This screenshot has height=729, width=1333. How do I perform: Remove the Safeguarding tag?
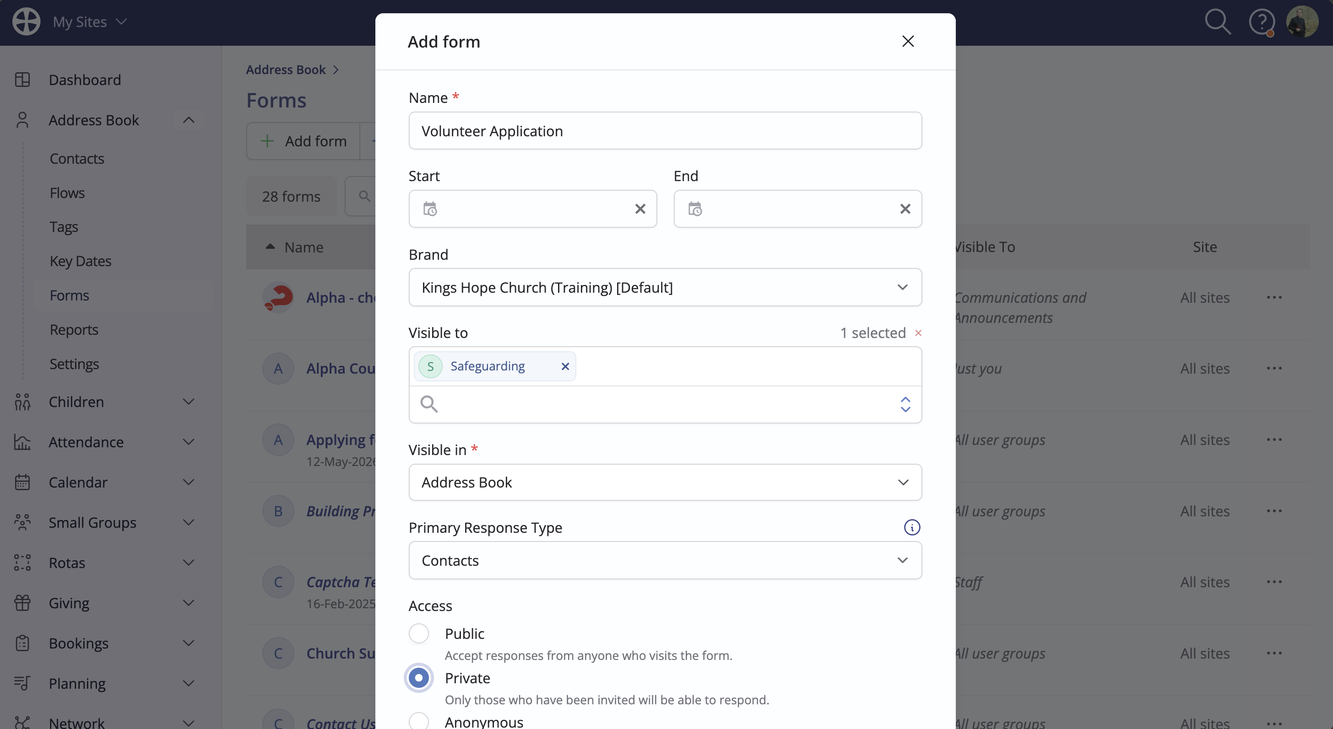[x=565, y=367]
